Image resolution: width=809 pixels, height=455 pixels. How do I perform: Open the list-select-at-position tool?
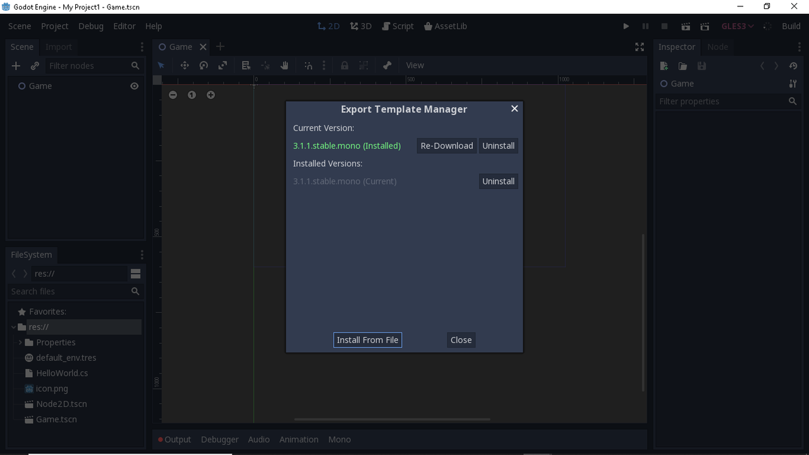point(246,65)
